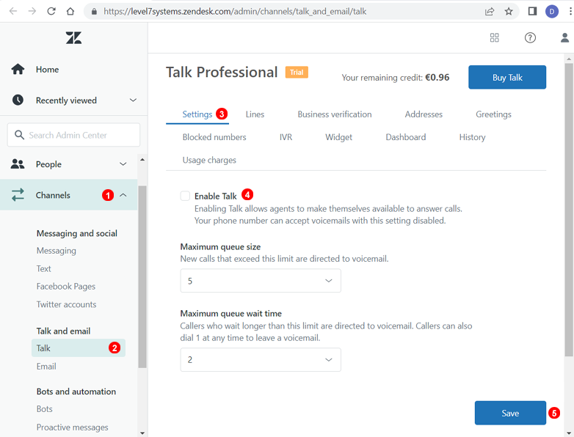574x437 pixels.
Task: Open Bots link in sidebar
Action: pyautogui.click(x=44, y=409)
